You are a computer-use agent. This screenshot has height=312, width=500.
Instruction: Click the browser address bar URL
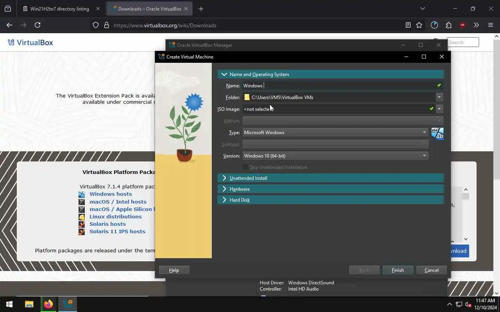pos(165,25)
